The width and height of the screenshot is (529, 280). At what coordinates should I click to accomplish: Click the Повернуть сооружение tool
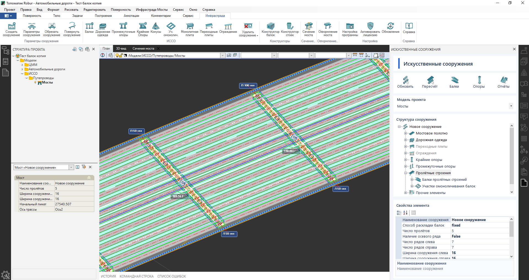tap(72, 29)
